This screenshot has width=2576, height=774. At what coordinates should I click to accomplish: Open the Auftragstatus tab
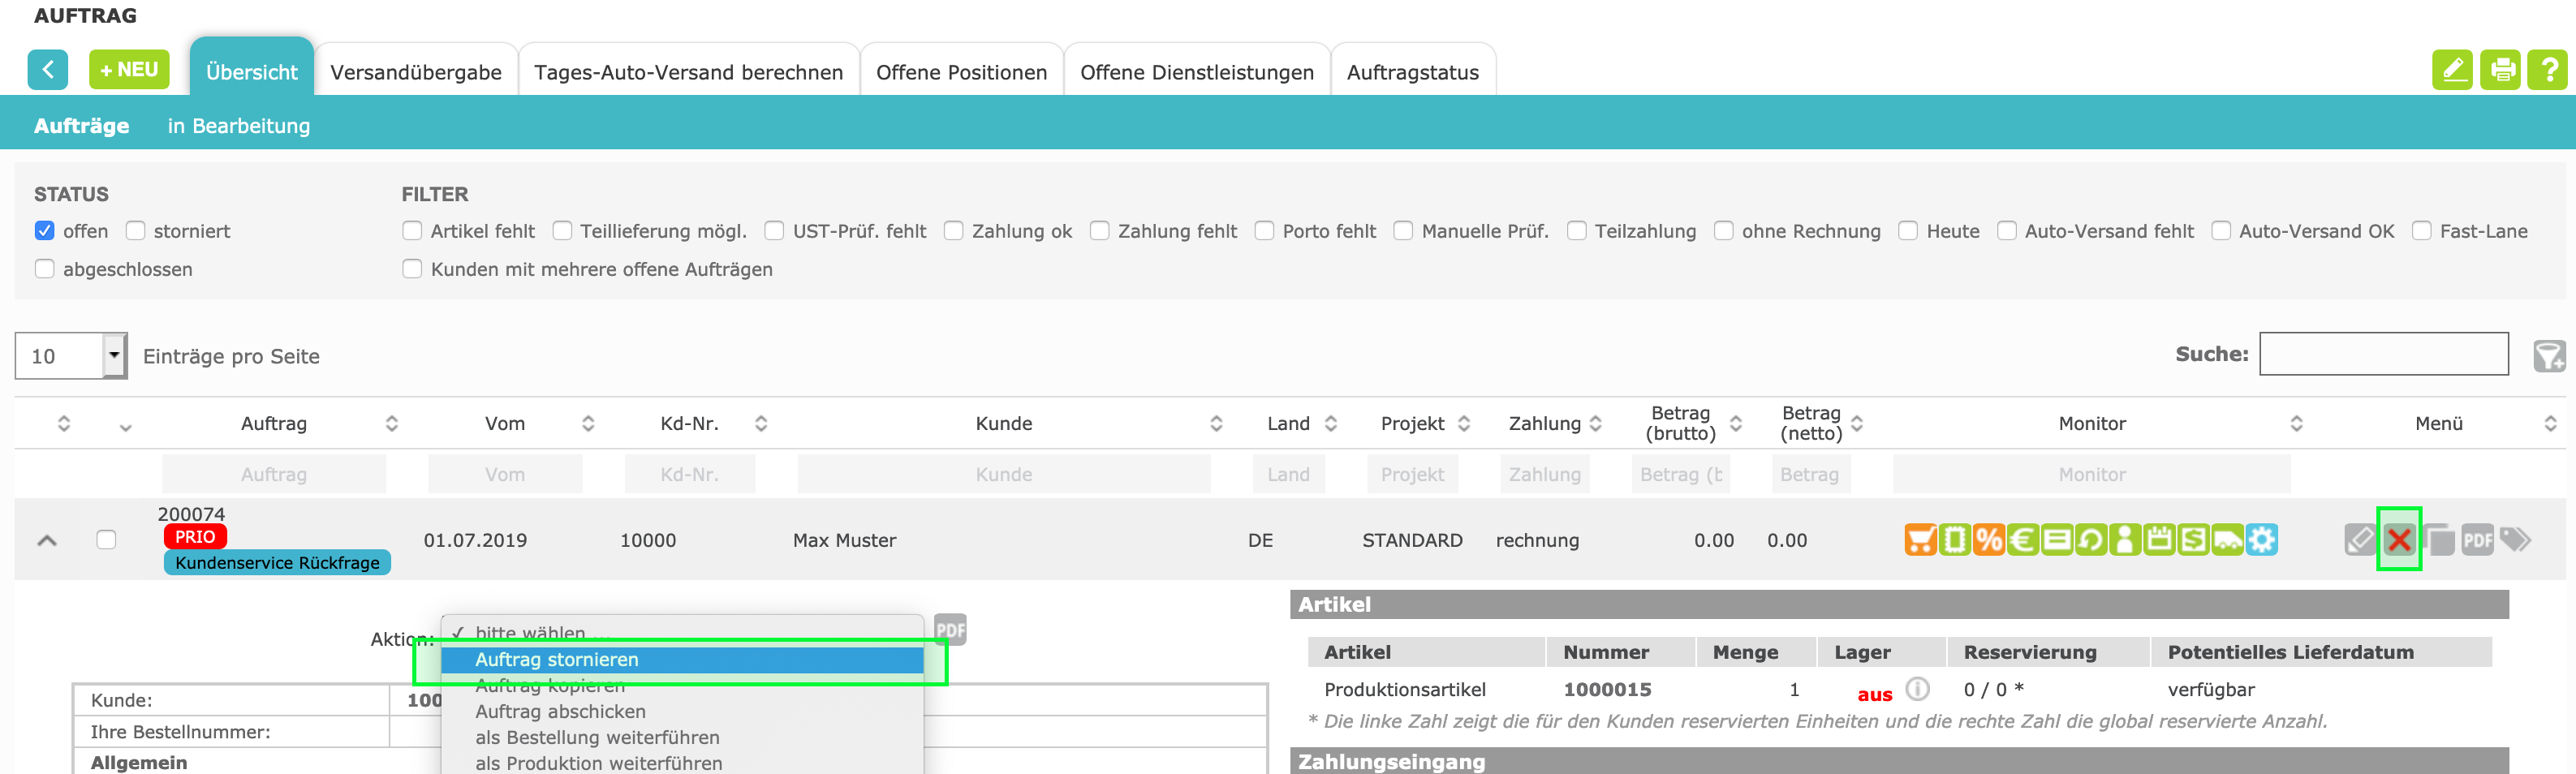pyautogui.click(x=1412, y=72)
